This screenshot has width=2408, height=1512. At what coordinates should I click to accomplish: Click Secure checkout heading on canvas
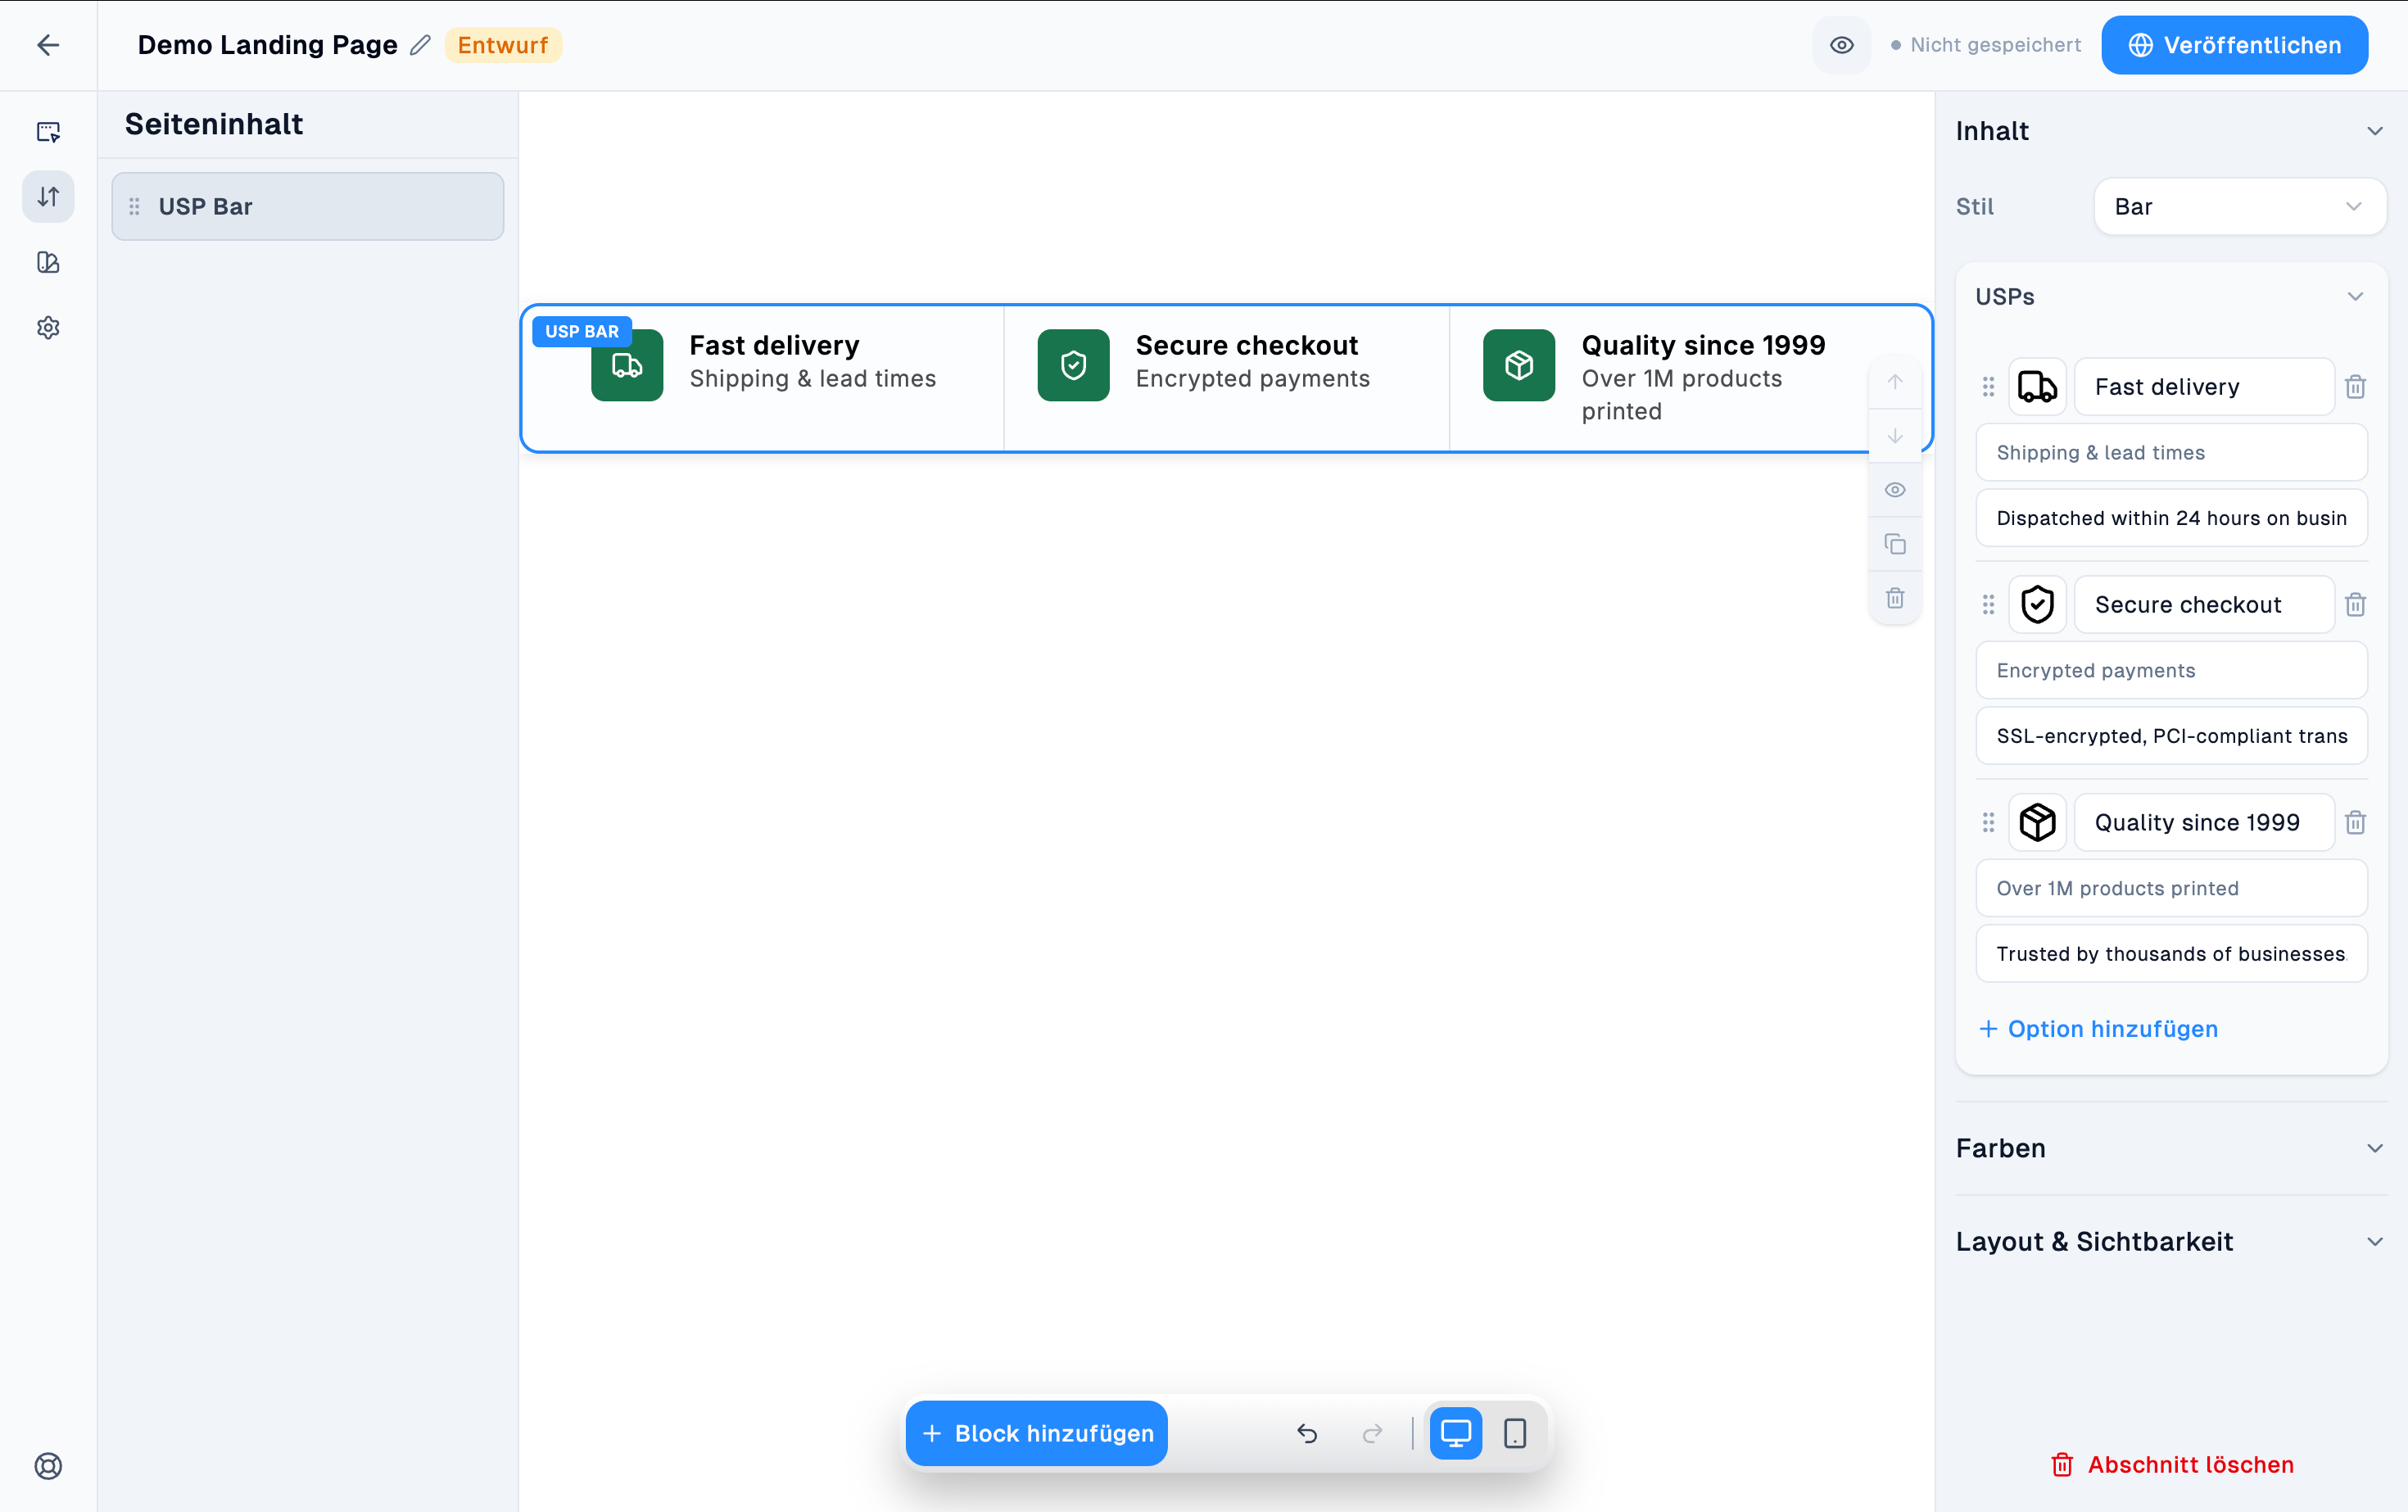pos(1246,345)
